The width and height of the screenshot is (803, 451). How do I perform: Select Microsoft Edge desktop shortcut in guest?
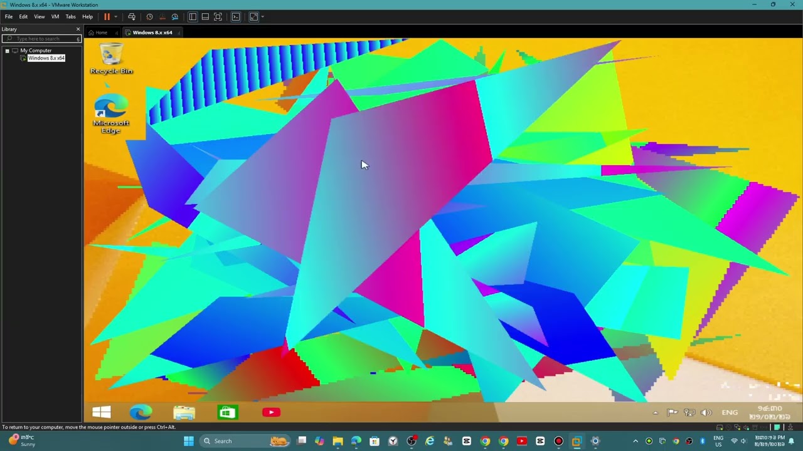(x=111, y=114)
